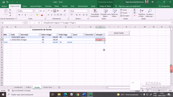Select the Format Painter brush
Screen dimensions: 173x97
click(x=10, y=16)
